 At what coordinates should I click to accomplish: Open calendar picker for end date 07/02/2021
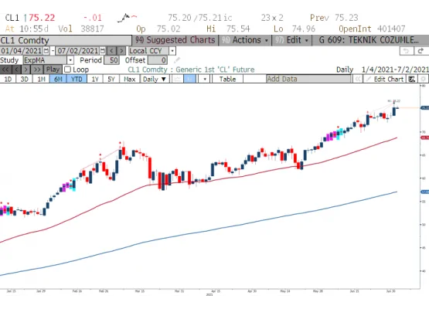[x=102, y=51]
